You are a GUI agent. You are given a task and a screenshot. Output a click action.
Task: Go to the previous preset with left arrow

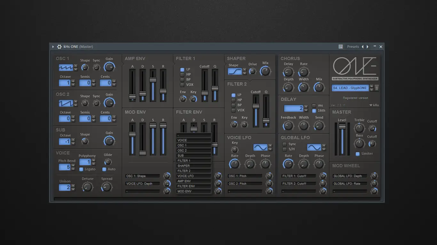[362, 47]
